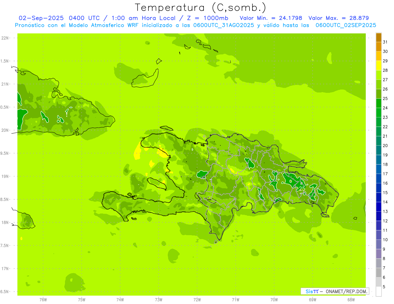Click the dark blue swatch between 13 and 14

(x=379, y=207)
